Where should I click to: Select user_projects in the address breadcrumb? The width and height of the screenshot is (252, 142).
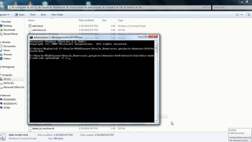pos(94,7)
